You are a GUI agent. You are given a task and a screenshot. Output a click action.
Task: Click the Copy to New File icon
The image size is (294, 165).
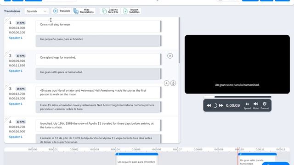(x=104, y=11)
